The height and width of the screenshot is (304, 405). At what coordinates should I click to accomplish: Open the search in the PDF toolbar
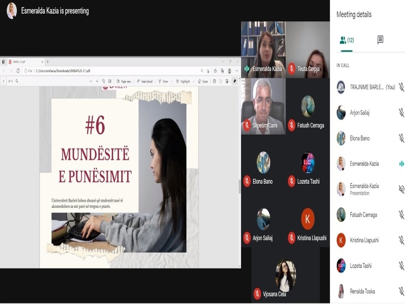pos(17,80)
